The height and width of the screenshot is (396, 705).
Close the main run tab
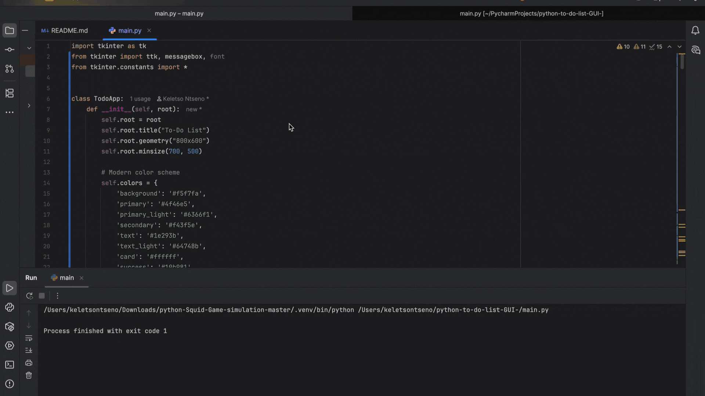click(82, 278)
